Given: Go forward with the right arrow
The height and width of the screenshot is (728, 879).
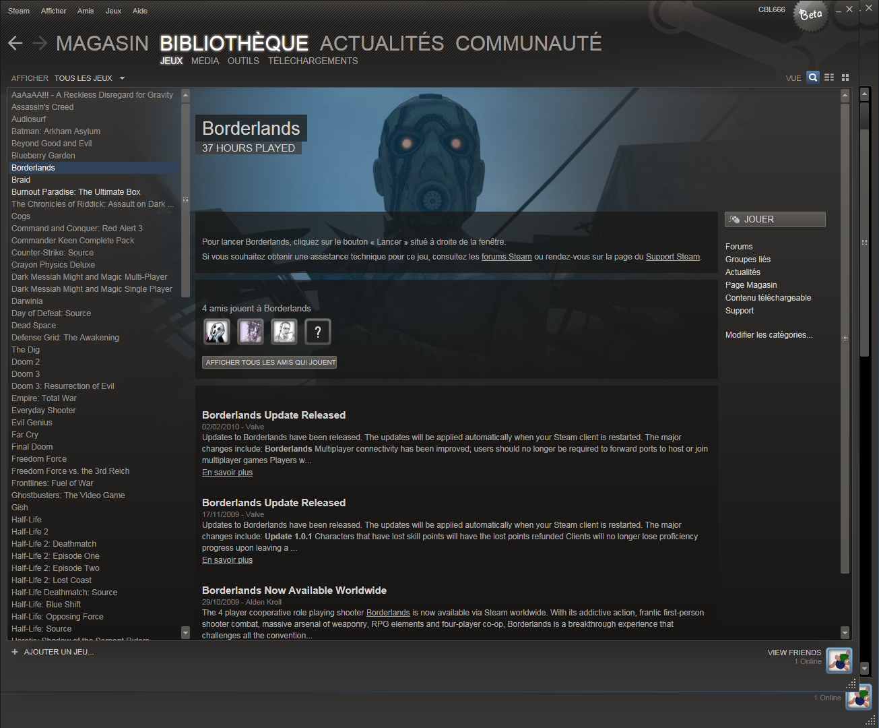Looking at the screenshot, I should (40, 43).
